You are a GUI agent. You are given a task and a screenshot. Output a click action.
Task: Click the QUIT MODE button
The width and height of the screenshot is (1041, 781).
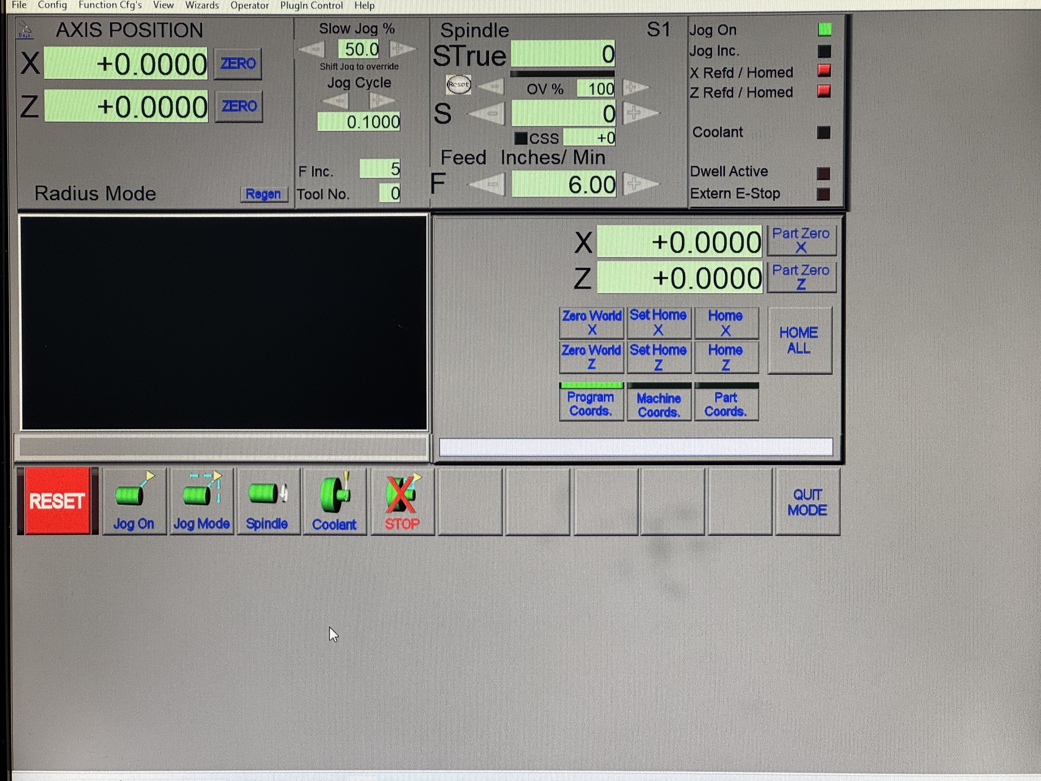click(x=808, y=502)
